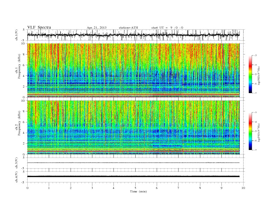Click the "4" kHz tick on ch.2 frequency axis
This screenshot has height=211, width=274.
point(24,133)
